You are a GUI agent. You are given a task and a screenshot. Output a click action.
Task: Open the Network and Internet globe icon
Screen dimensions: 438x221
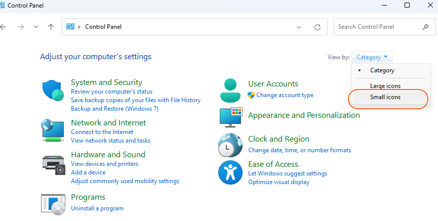53,130
